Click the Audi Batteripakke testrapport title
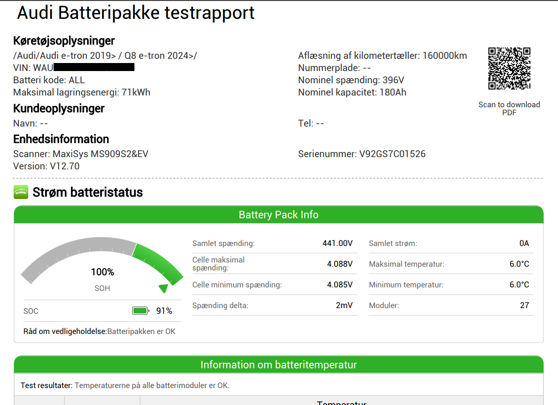The height and width of the screenshot is (405, 558). 136,13
